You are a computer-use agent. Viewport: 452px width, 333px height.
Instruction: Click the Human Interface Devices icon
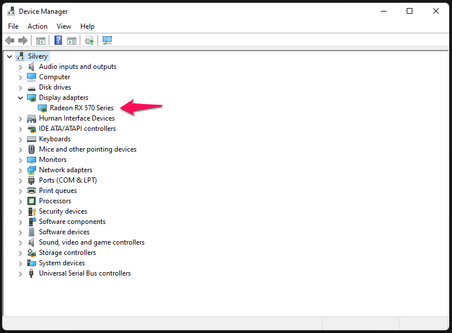[32, 119]
